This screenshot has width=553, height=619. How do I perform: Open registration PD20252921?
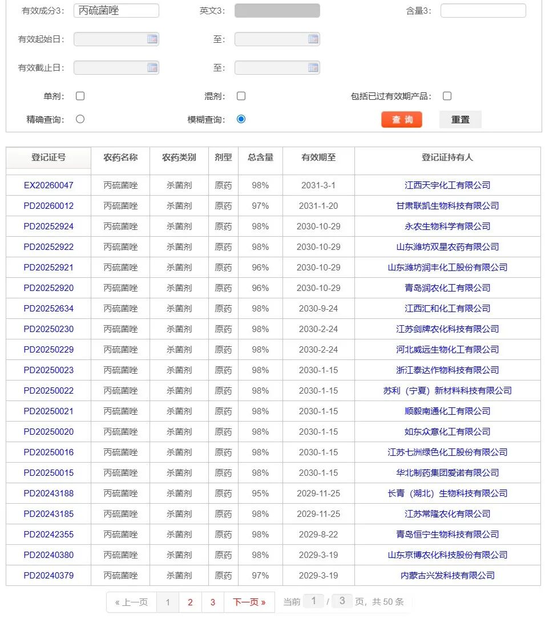pos(49,267)
